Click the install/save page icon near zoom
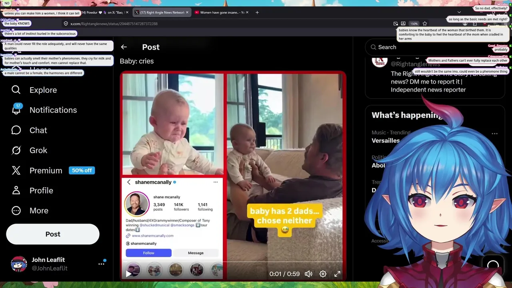 point(403,24)
